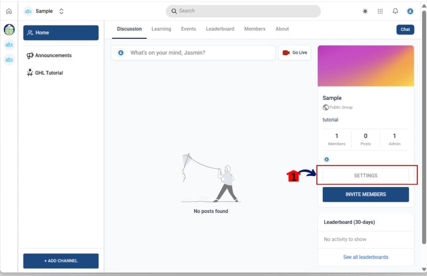Image resolution: width=427 pixels, height=276 pixels.
Task: Select the first community avatar in the left rail
Action: 9,30
